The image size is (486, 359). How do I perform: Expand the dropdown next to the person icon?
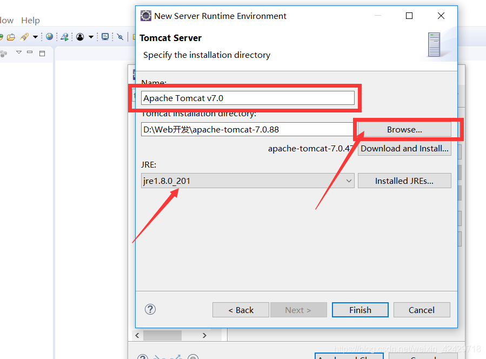(x=91, y=37)
